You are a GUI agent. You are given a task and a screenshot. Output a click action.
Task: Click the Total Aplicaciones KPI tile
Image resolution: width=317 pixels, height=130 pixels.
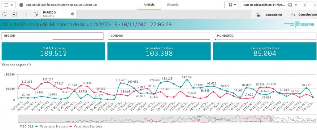[x=53, y=51]
